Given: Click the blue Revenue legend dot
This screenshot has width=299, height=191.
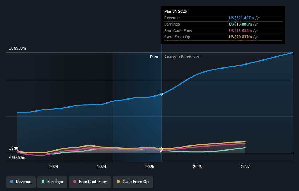Looking at the screenshot, I should tap(12, 182).
